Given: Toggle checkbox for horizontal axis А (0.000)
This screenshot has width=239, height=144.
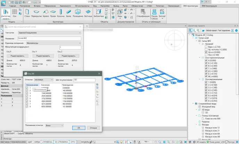Looking at the screenshot, I should (x=207, y=60).
